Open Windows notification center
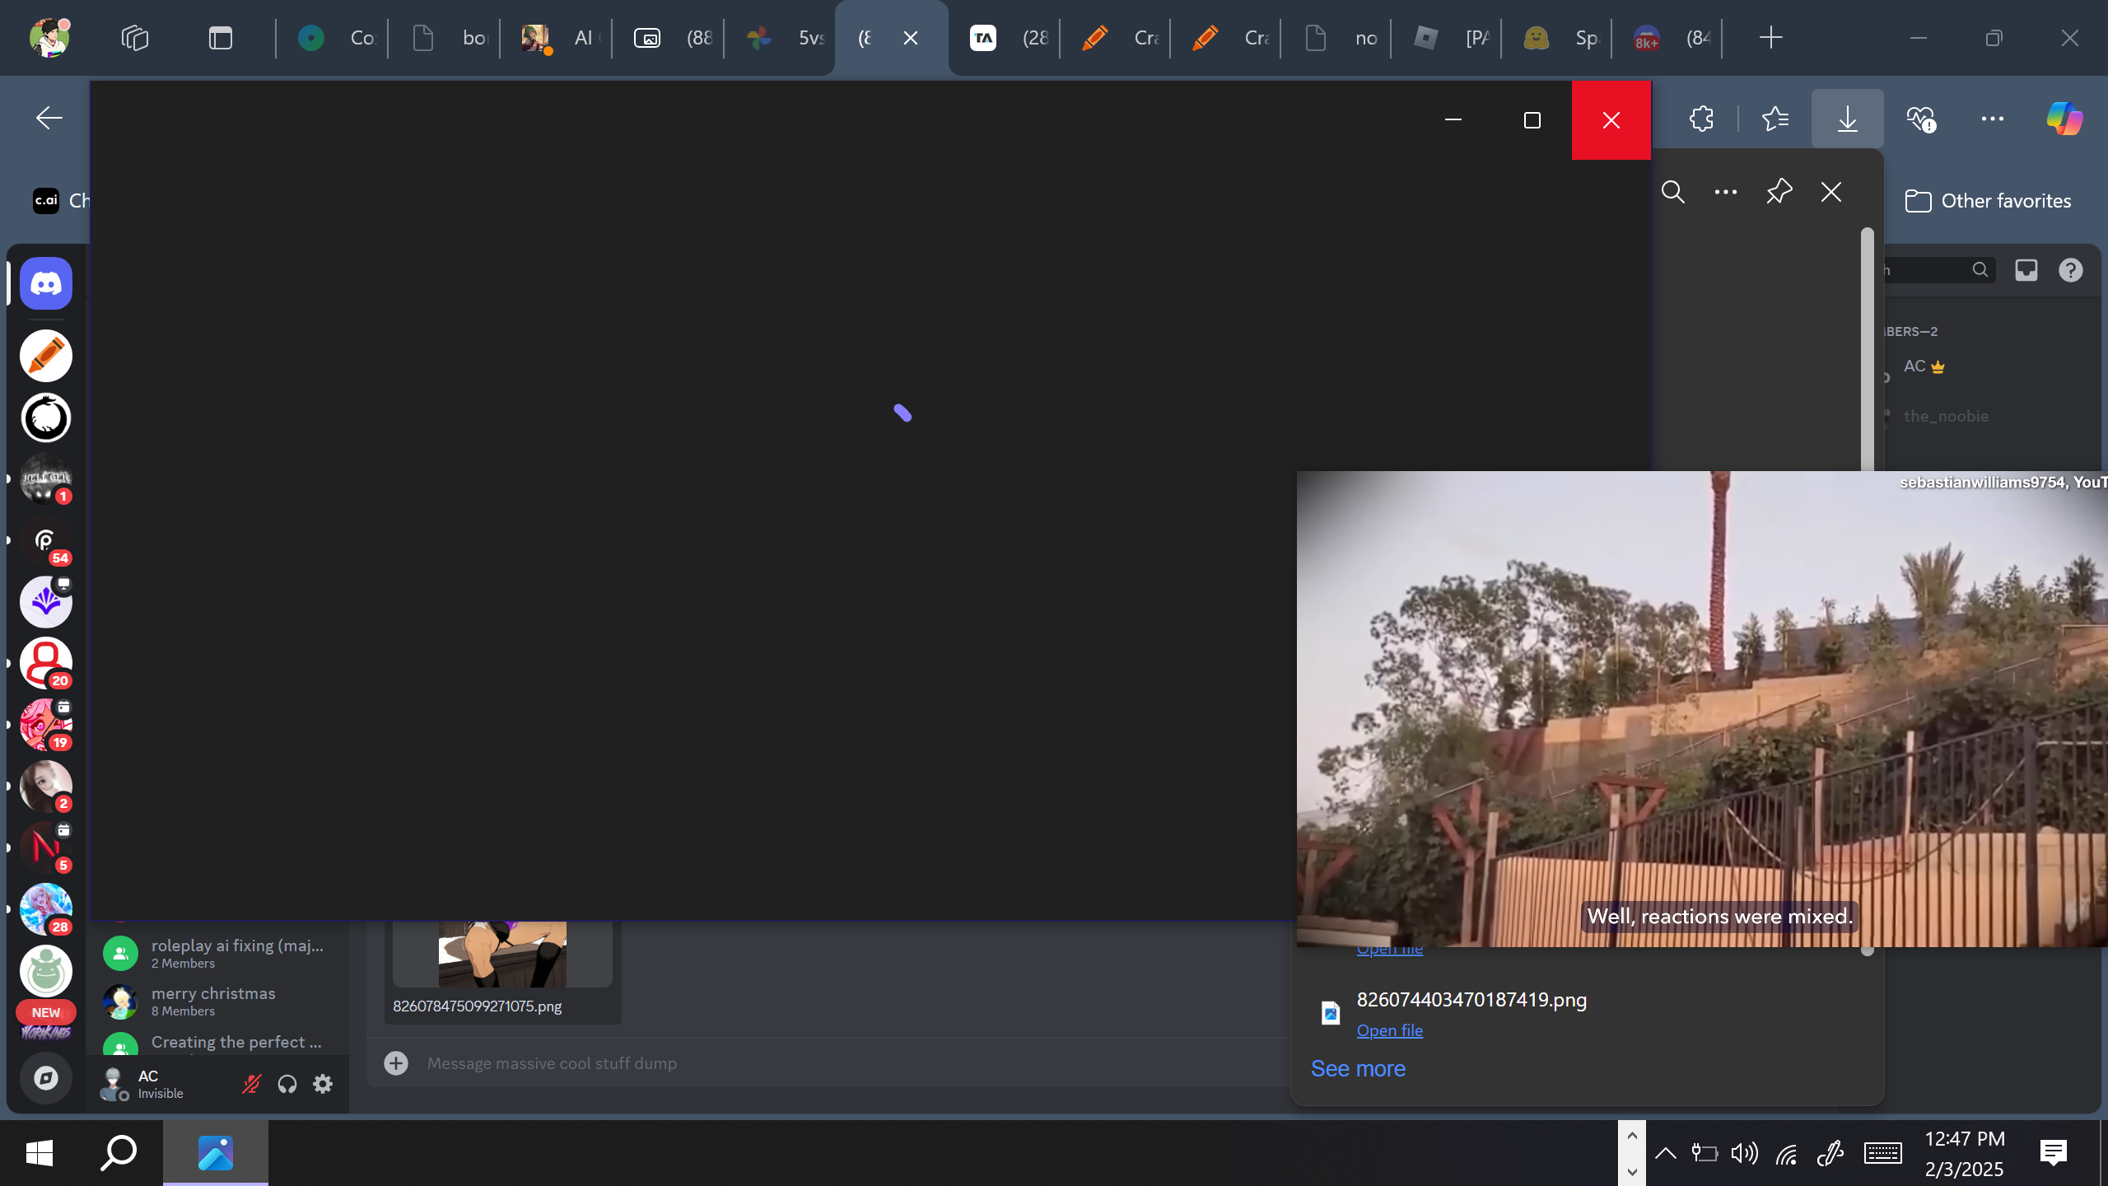The width and height of the screenshot is (2108, 1186). coord(2054,1152)
